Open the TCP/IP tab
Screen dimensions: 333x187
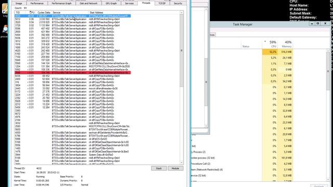pos(162,4)
